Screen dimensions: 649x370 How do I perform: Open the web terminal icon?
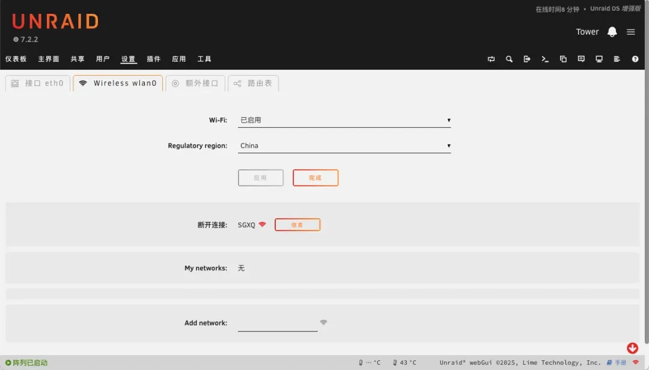pyautogui.click(x=545, y=59)
